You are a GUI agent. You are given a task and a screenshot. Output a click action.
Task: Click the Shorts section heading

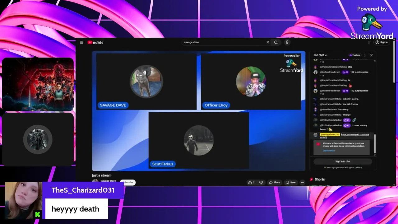point(319,180)
